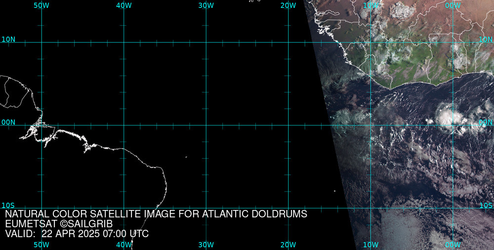Screen dimensions: 494x250
Task: Select the '10W' label along the bottom edge
Action: point(370,245)
